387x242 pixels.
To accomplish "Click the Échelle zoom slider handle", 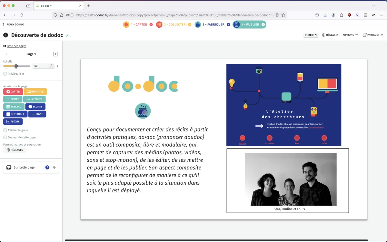I will (16, 66).
